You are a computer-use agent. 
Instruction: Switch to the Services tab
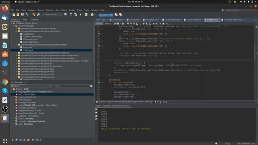click(35, 20)
